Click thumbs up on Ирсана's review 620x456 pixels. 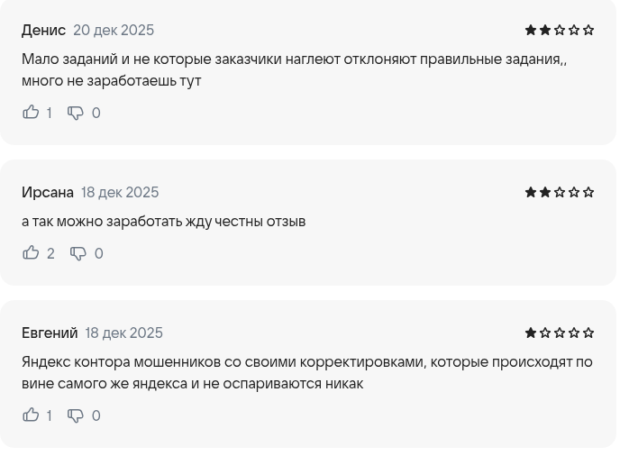click(x=31, y=253)
